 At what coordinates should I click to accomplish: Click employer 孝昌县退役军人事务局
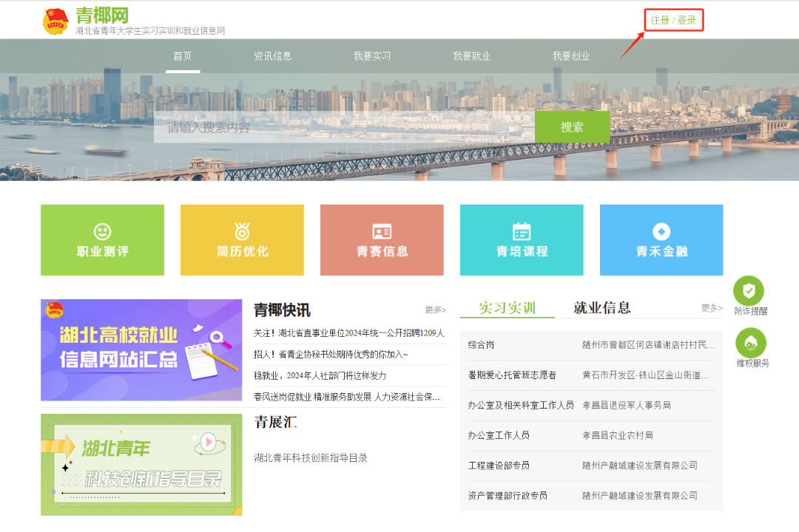coord(627,405)
